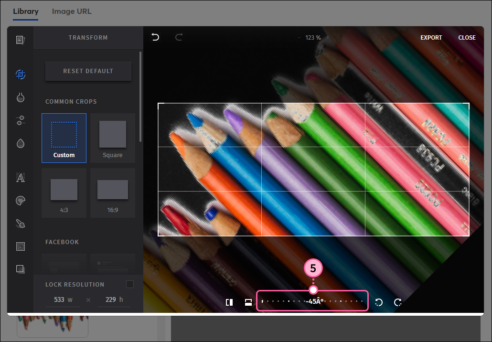The height and width of the screenshot is (342, 492).
Task: Open the library image icon in sidebar
Action: (x=21, y=40)
